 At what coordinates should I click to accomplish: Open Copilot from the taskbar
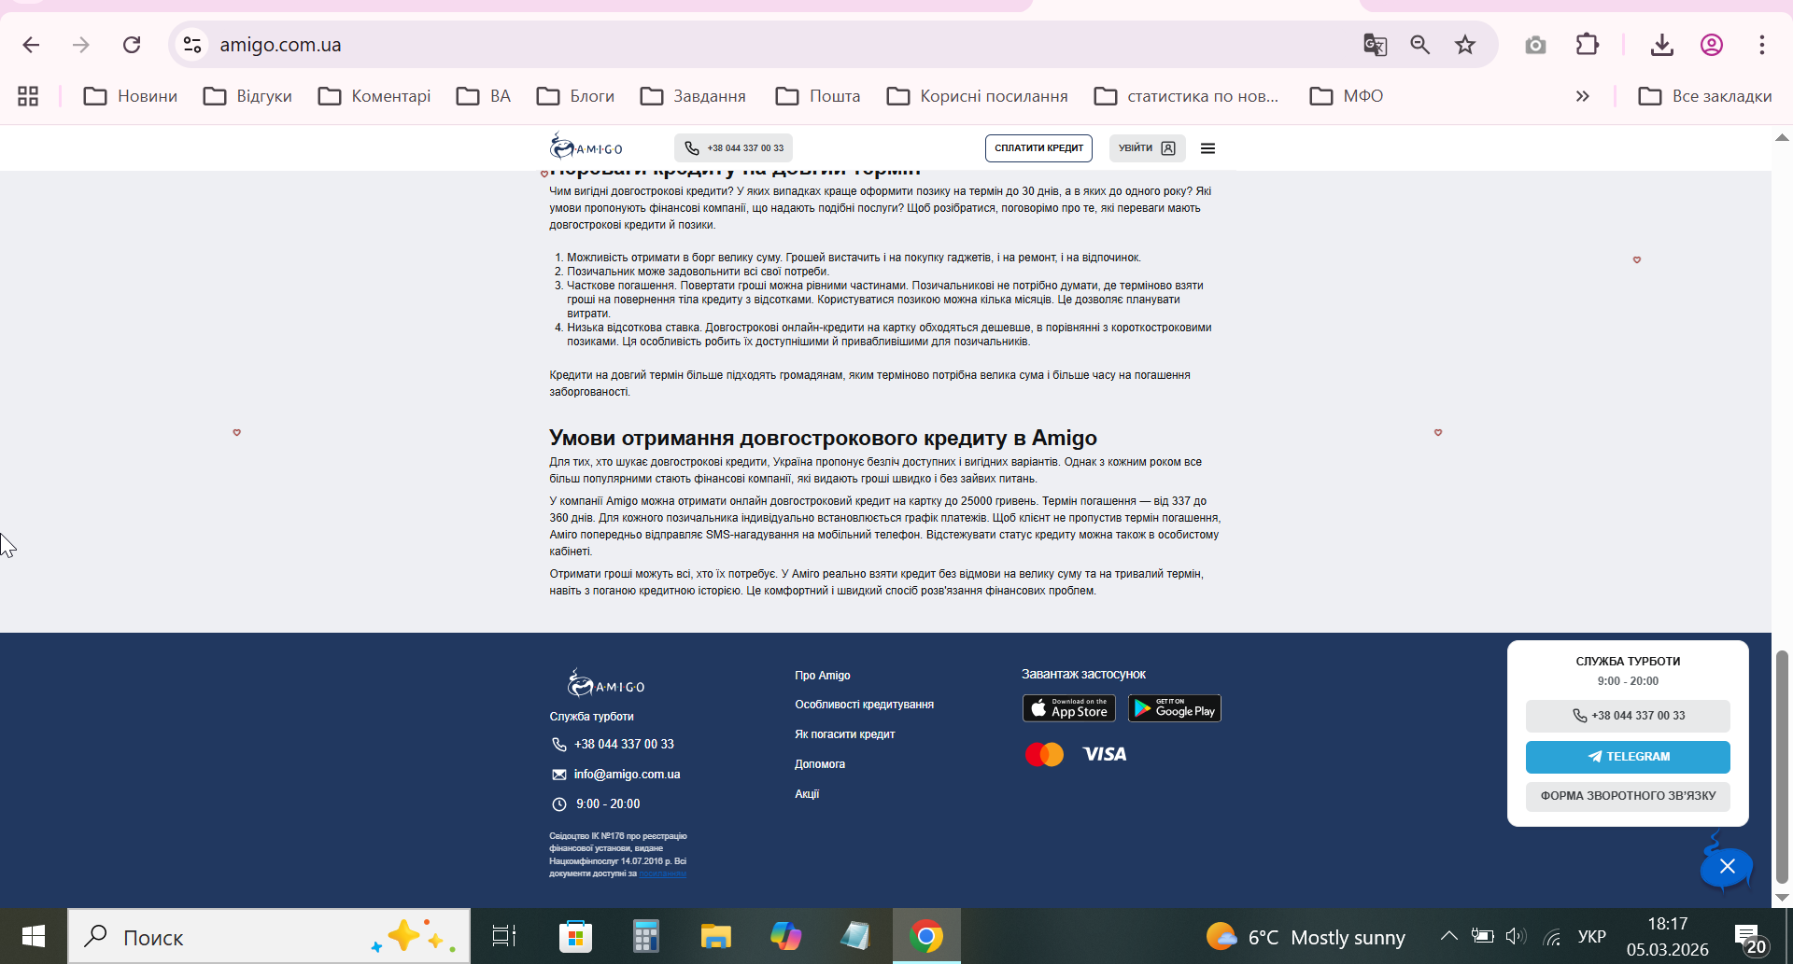tap(785, 936)
